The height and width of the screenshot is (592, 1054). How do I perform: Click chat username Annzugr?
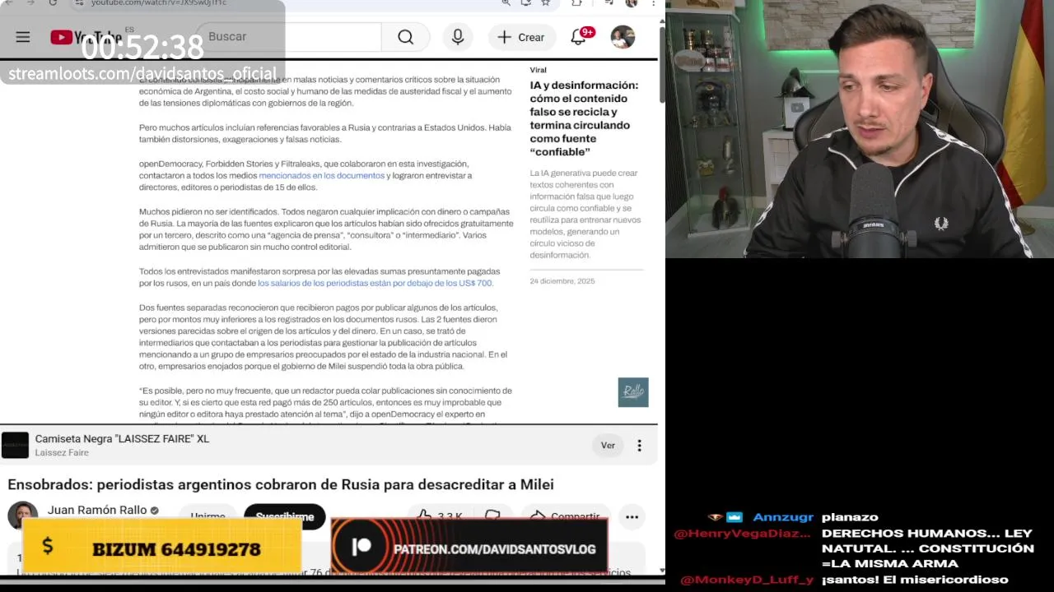[x=783, y=517]
